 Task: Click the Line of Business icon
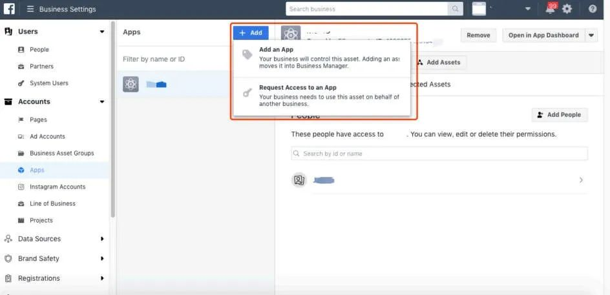(x=21, y=203)
